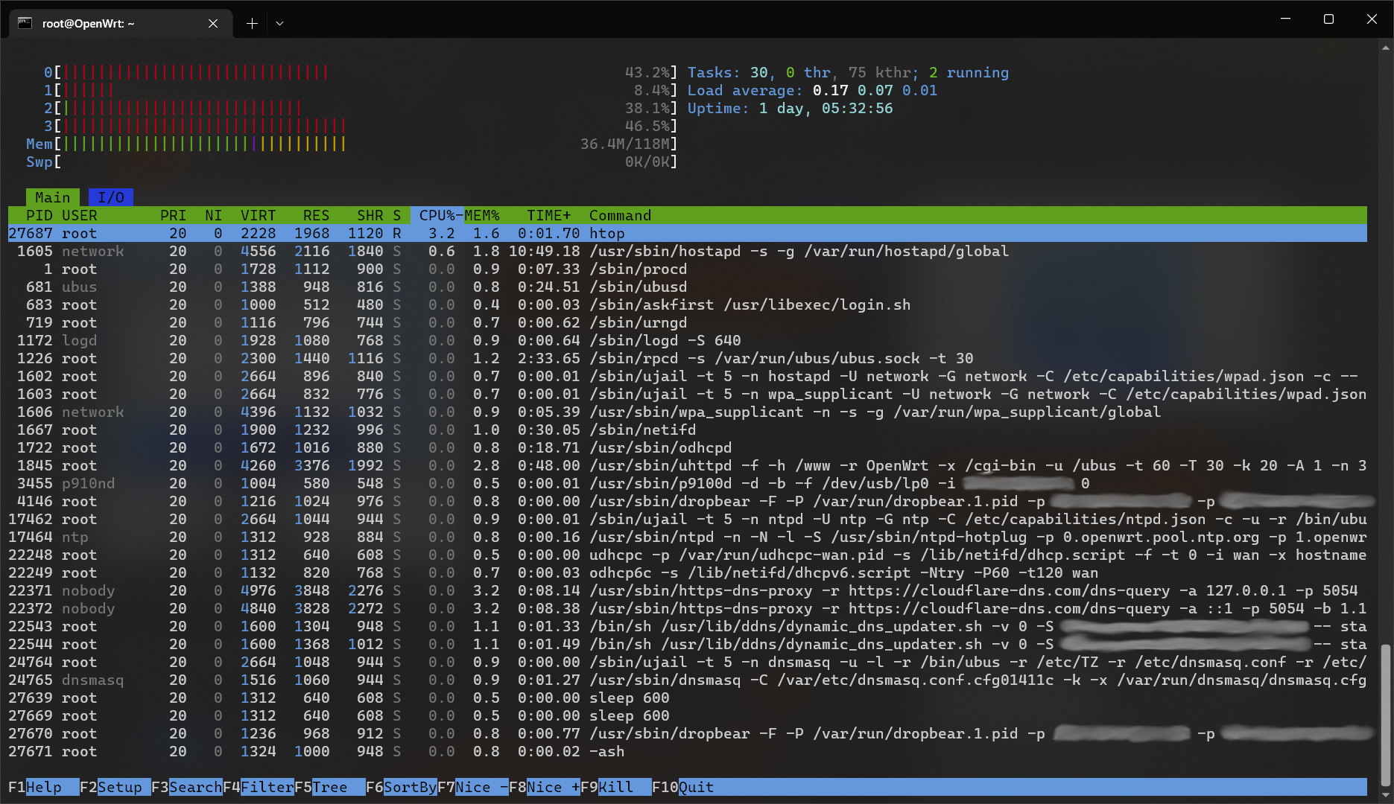
Task: Switch to the htop I/O tab
Action: (x=111, y=197)
